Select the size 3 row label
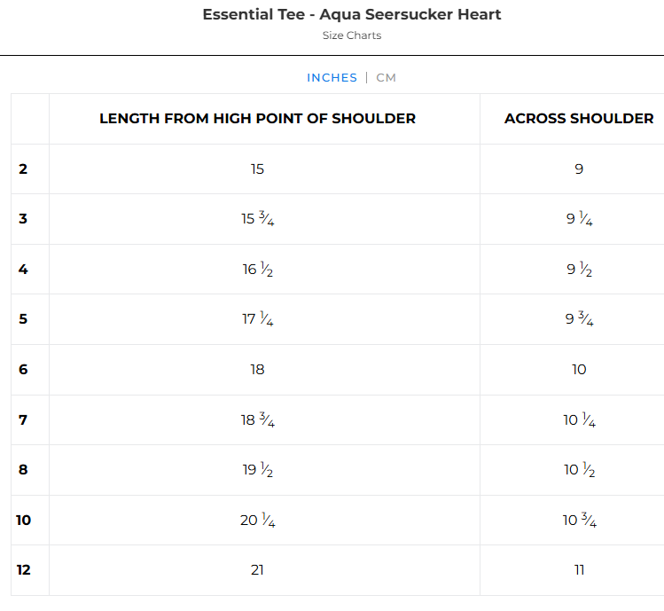The height and width of the screenshot is (611, 664). pos(23,219)
